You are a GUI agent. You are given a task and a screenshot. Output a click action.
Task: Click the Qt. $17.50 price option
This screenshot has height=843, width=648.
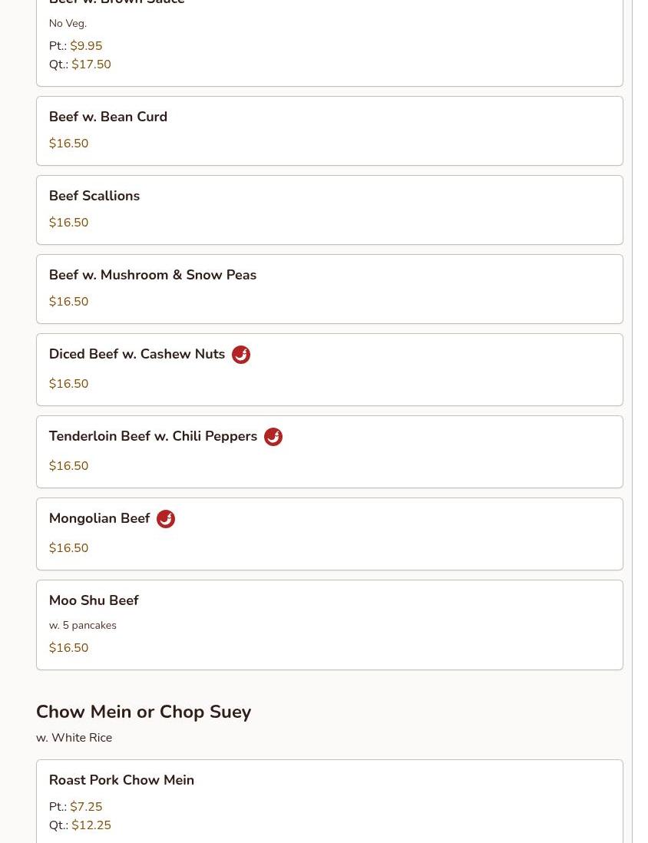(80, 64)
